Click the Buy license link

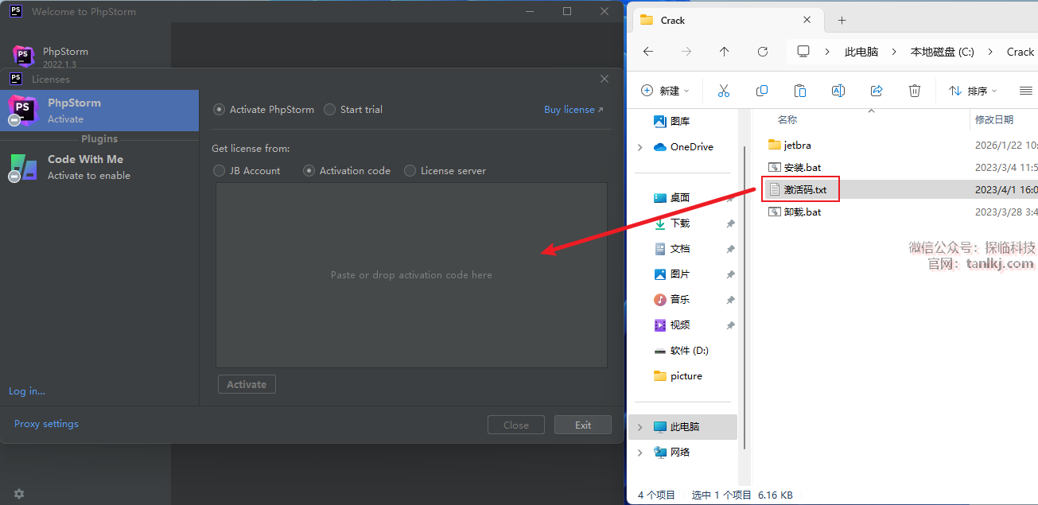573,110
